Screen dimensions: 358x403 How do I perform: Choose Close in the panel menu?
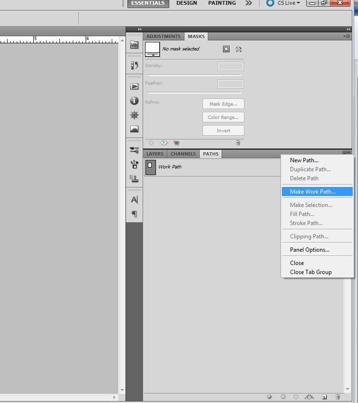[317, 263]
